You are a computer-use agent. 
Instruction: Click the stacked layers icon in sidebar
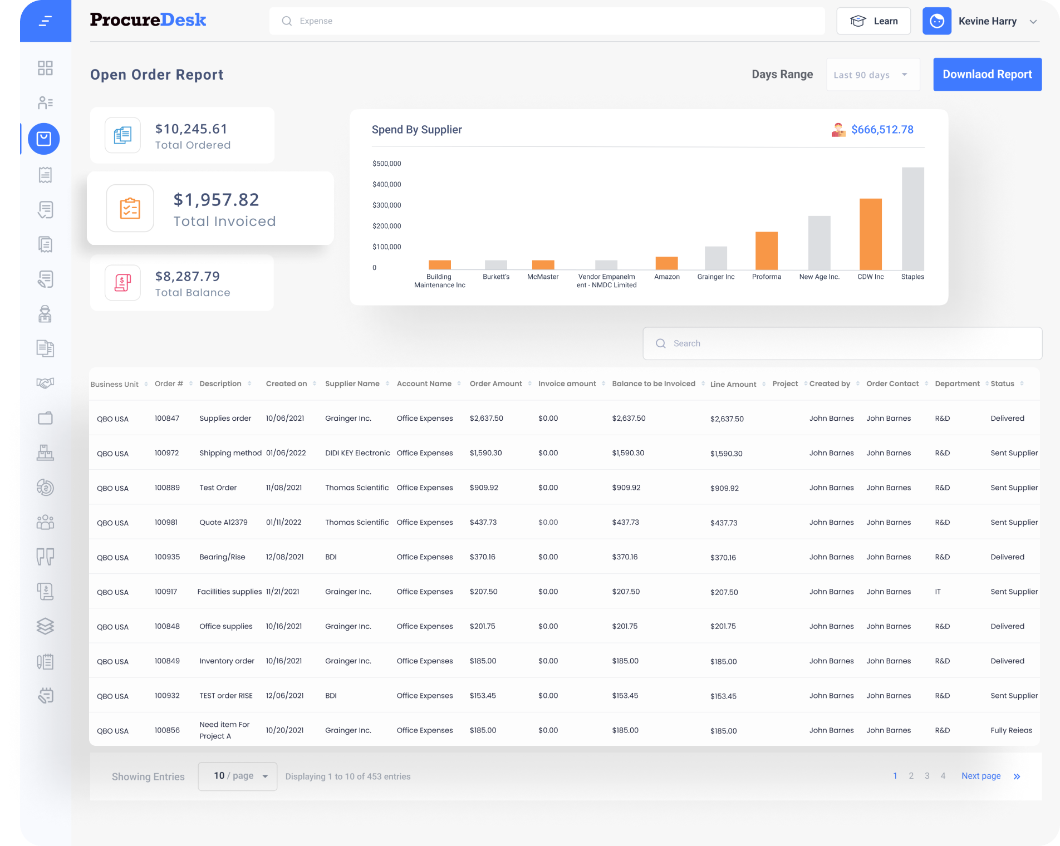(45, 626)
